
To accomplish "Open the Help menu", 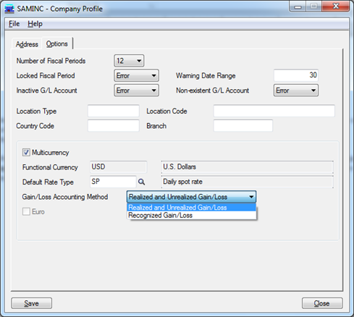I will coord(35,24).
